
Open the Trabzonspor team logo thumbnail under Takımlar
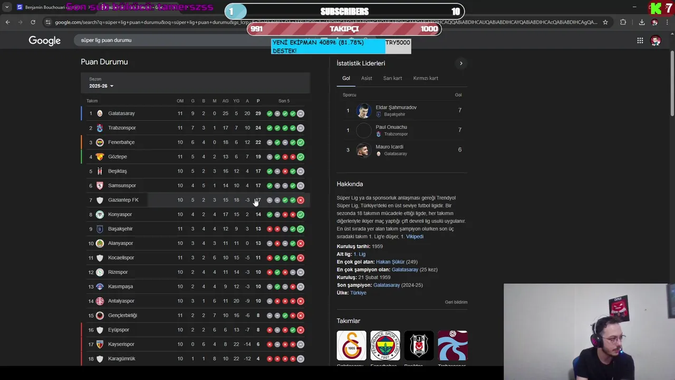(x=452, y=345)
